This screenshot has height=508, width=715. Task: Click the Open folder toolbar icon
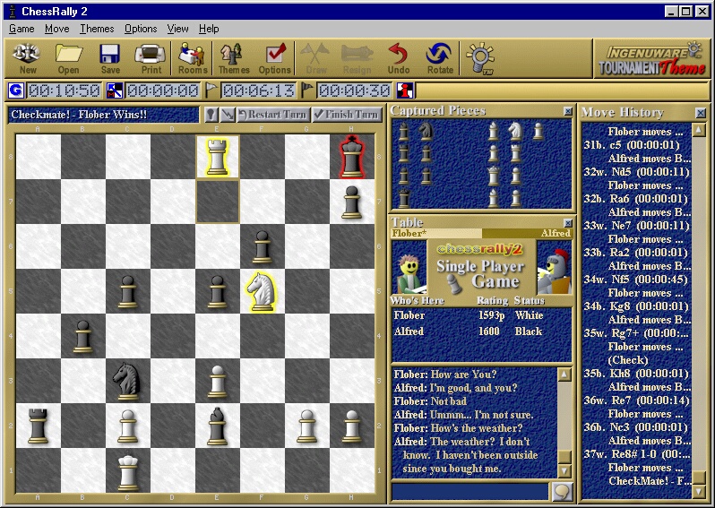click(68, 58)
